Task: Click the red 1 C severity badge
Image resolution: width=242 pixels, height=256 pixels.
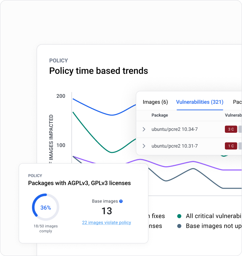Action: 231,146
